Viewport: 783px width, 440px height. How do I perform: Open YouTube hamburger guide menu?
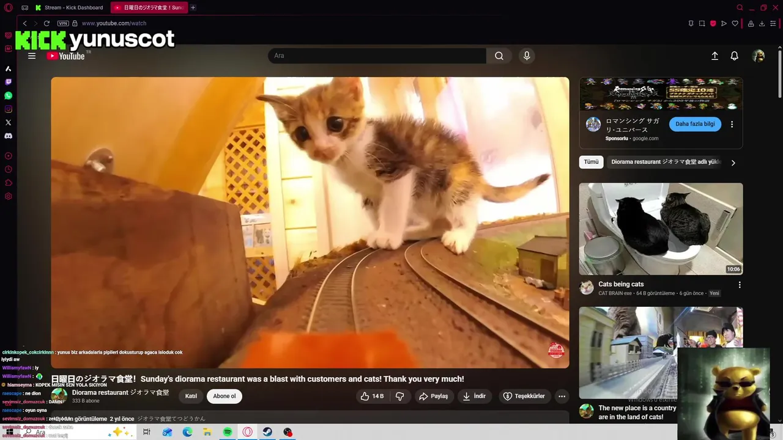pyautogui.click(x=32, y=56)
